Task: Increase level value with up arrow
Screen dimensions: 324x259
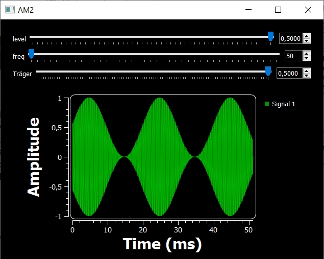Action: click(306, 36)
